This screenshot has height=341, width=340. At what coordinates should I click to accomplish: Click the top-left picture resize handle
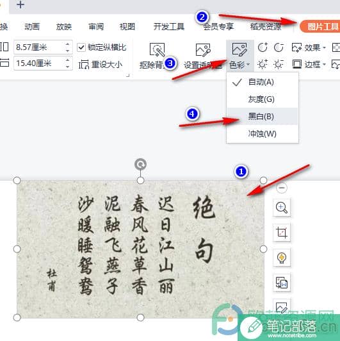17,180
